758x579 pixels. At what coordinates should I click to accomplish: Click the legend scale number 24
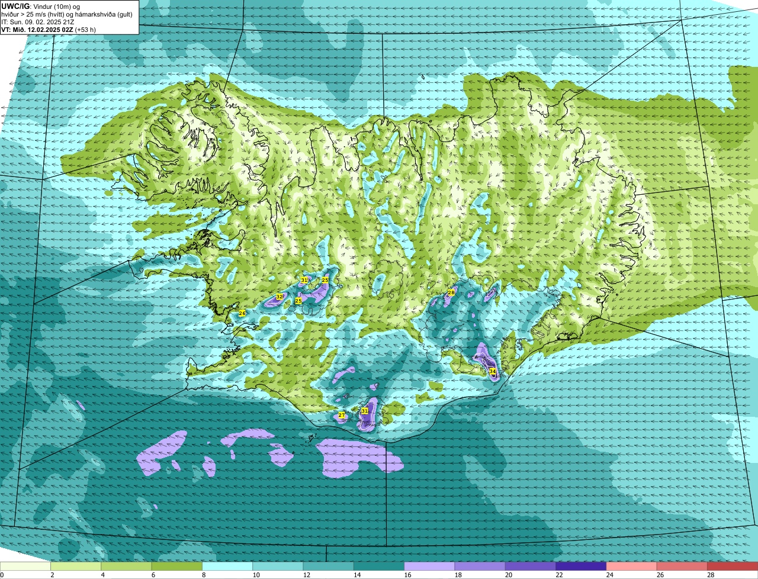point(609,575)
